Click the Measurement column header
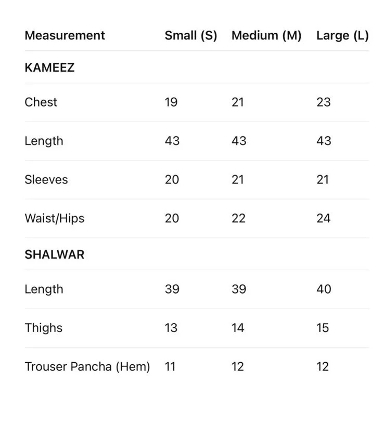Image resolution: width=384 pixels, height=423 pixels. 65,35
